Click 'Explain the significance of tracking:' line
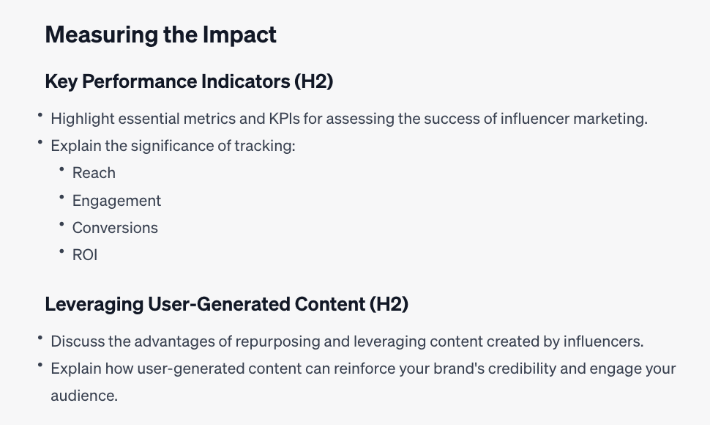Screen dimensions: 710x425 173,146
